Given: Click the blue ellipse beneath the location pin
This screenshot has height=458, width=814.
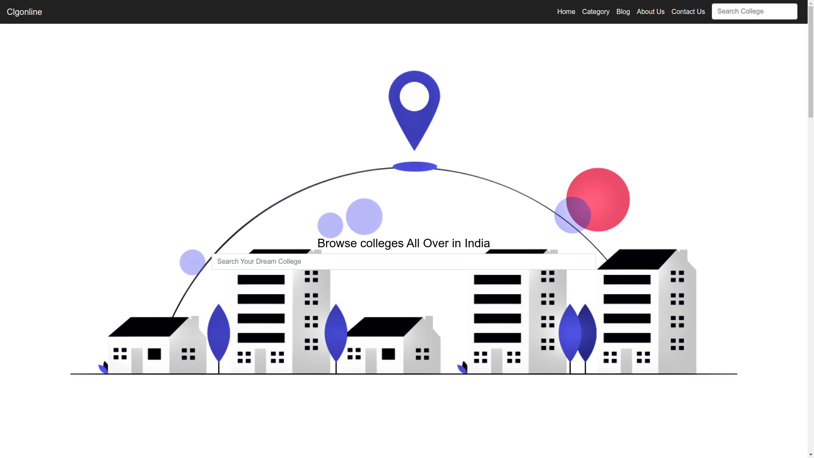Looking at the screenshot, I should (x=415, y=167).
